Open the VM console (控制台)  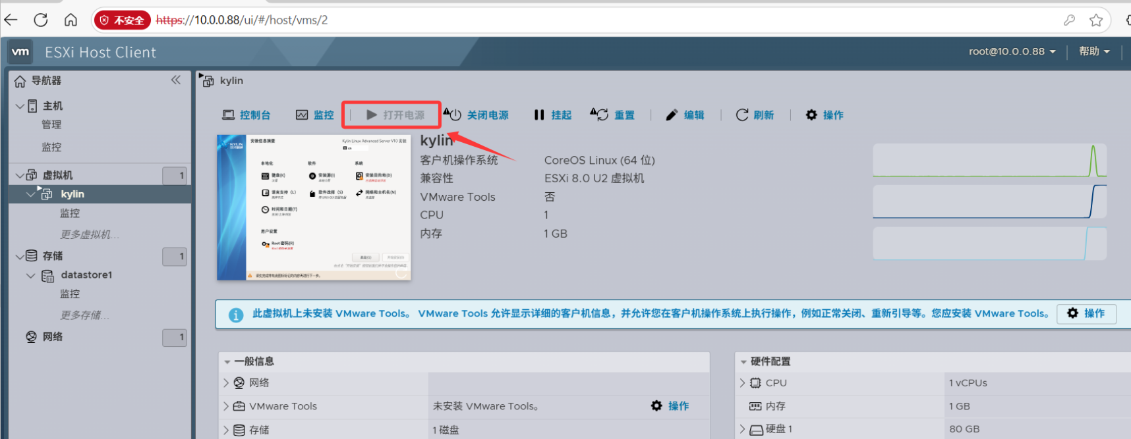[246, 115]
